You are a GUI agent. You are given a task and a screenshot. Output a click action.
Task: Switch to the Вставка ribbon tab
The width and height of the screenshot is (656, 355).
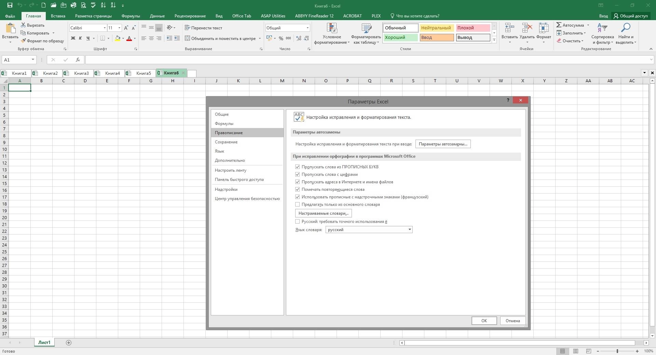(x=58, y=16)
